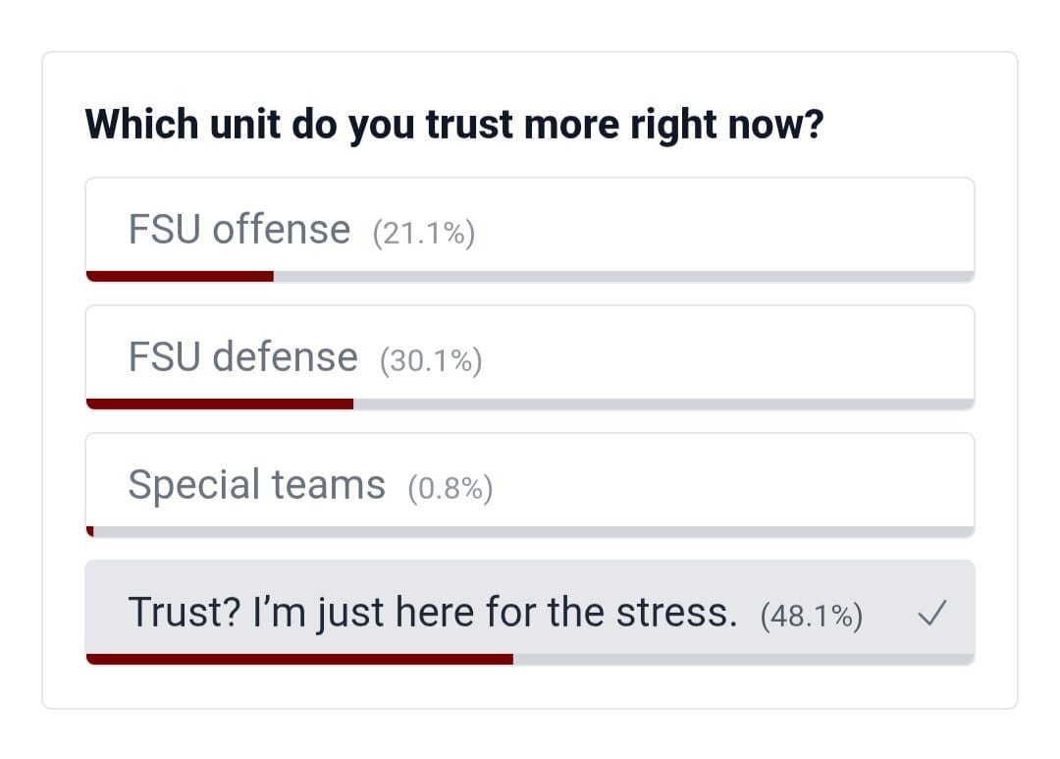The image size is (1060, 759).
Task: Click the checkmark icon on selected answer
Action: [x=931, y=616]
